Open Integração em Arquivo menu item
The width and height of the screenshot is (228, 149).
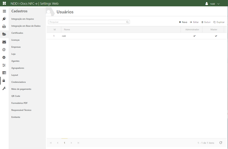tap(22, 19)
